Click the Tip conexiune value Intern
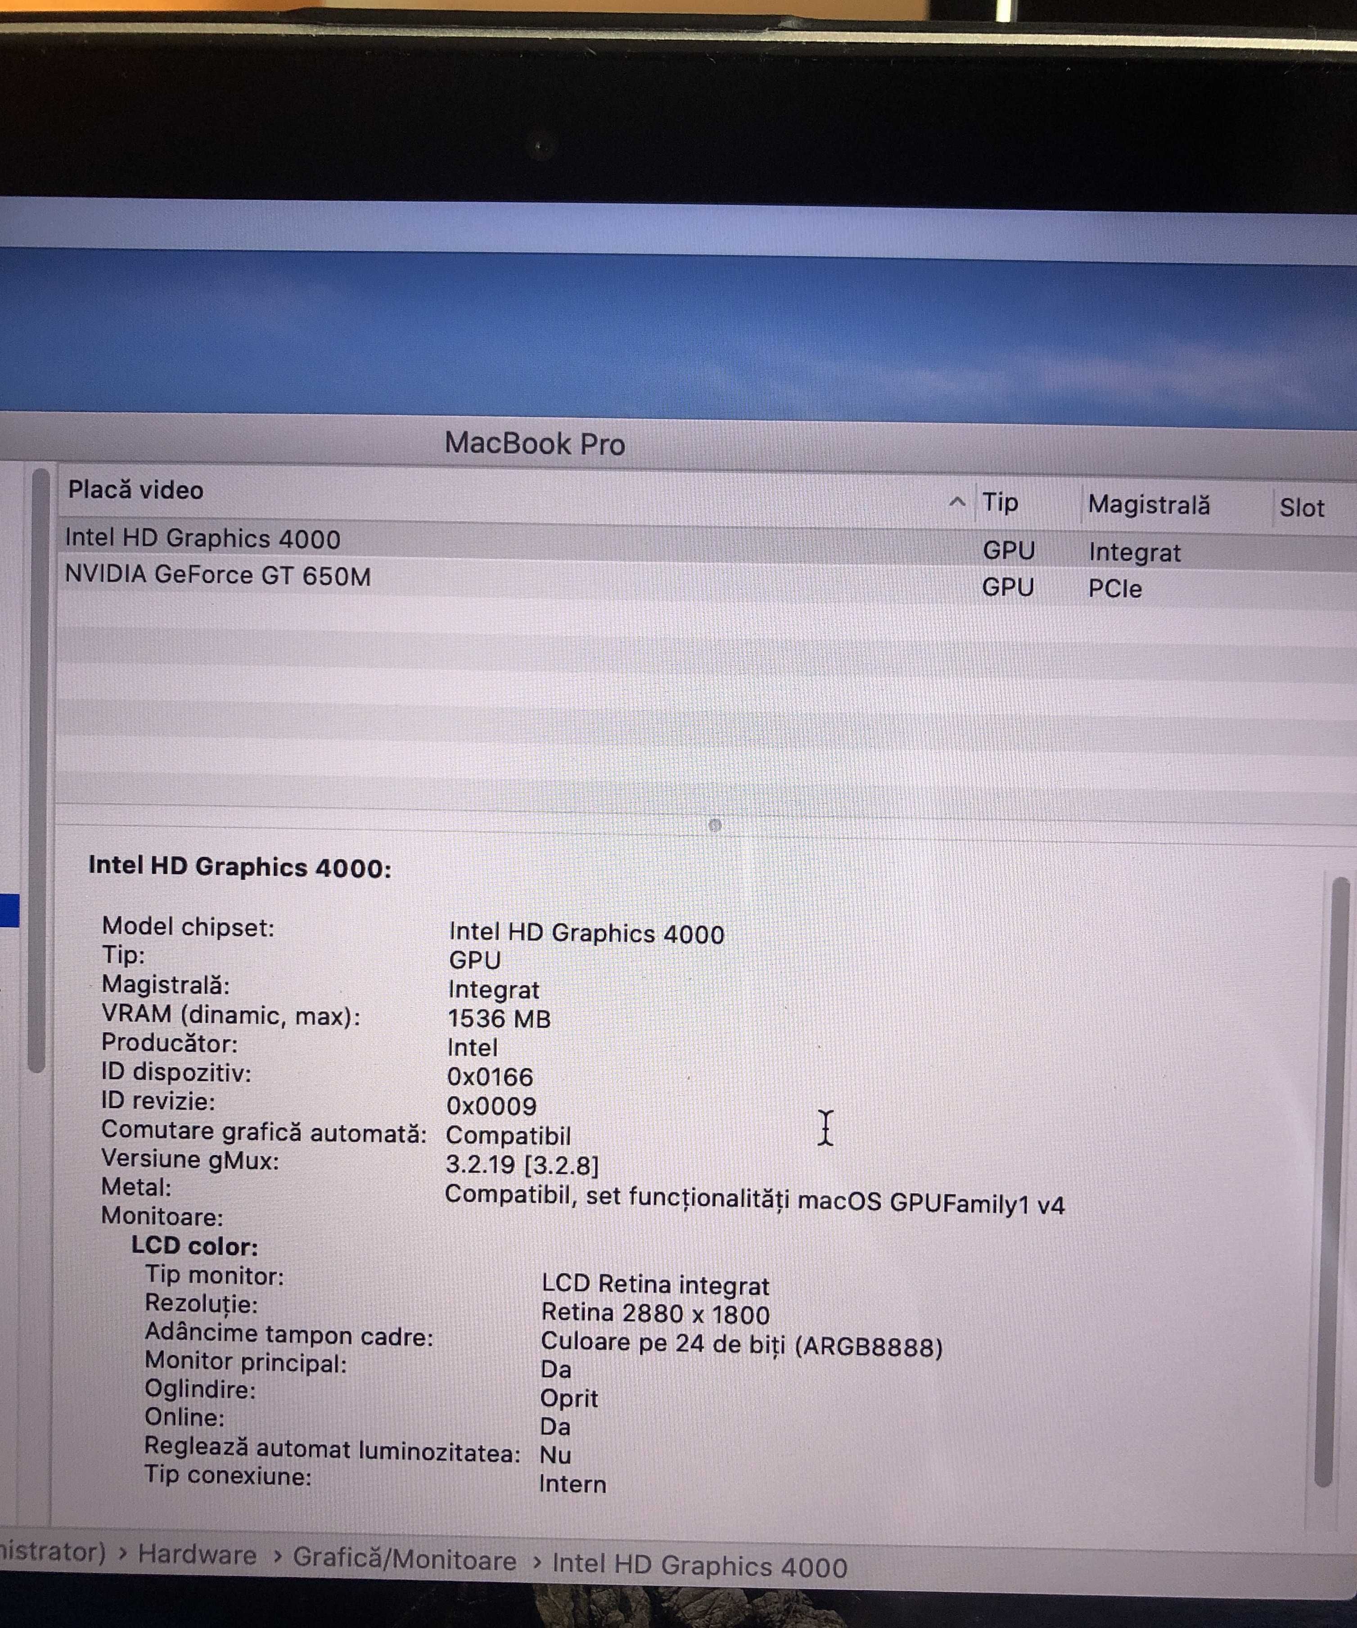The image size is (1357, 1628). click(572, 1484)
